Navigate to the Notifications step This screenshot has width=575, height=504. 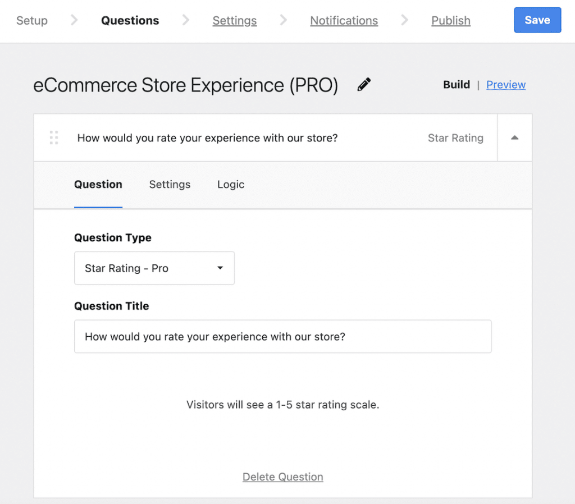coord(344,20)
